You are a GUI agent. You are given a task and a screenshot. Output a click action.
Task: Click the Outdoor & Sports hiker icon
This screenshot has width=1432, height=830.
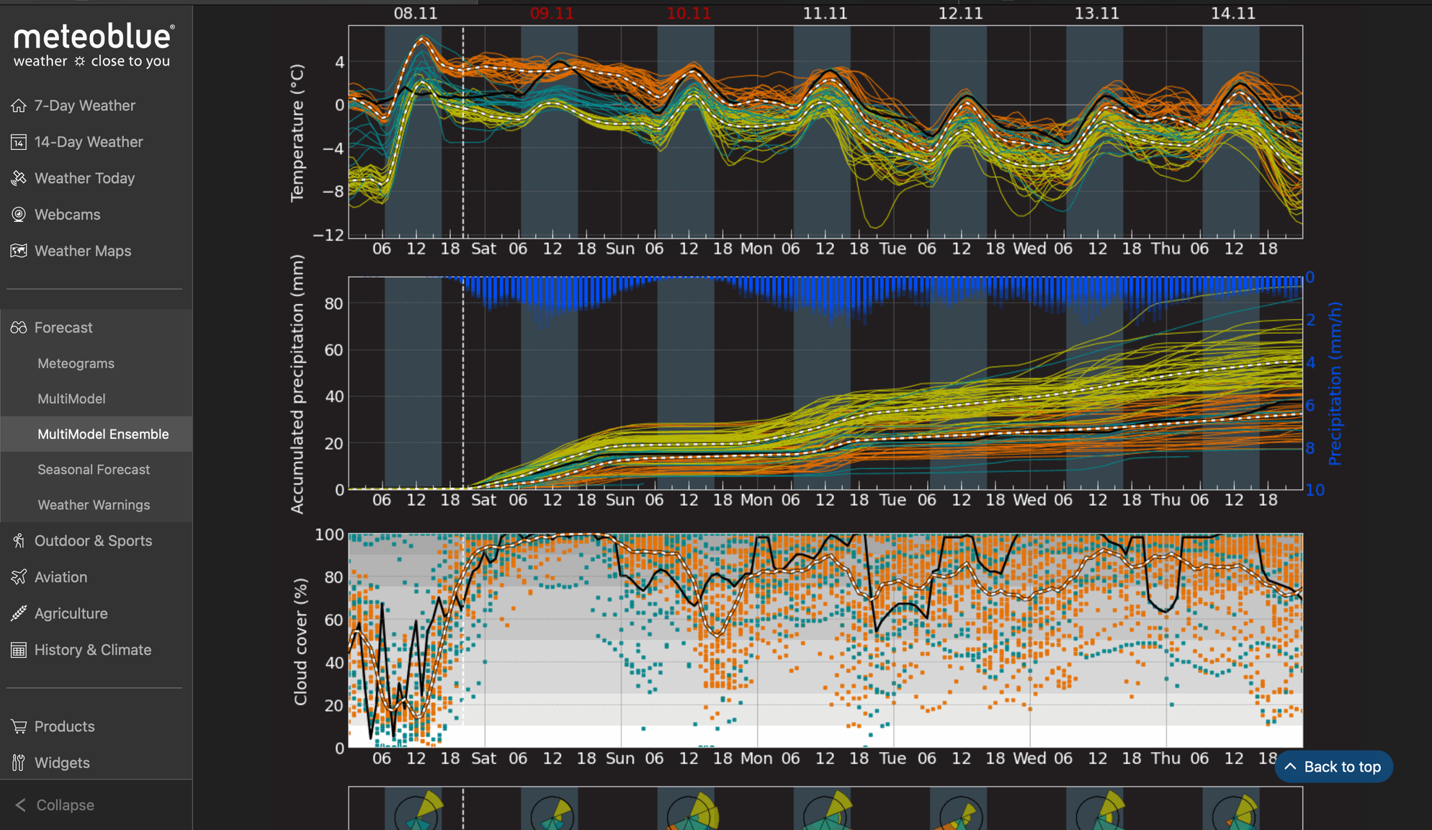click(x=19, y=541)
